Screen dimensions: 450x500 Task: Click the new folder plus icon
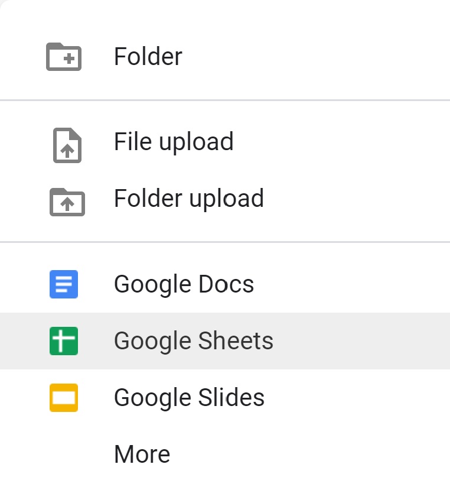point(64,57)
